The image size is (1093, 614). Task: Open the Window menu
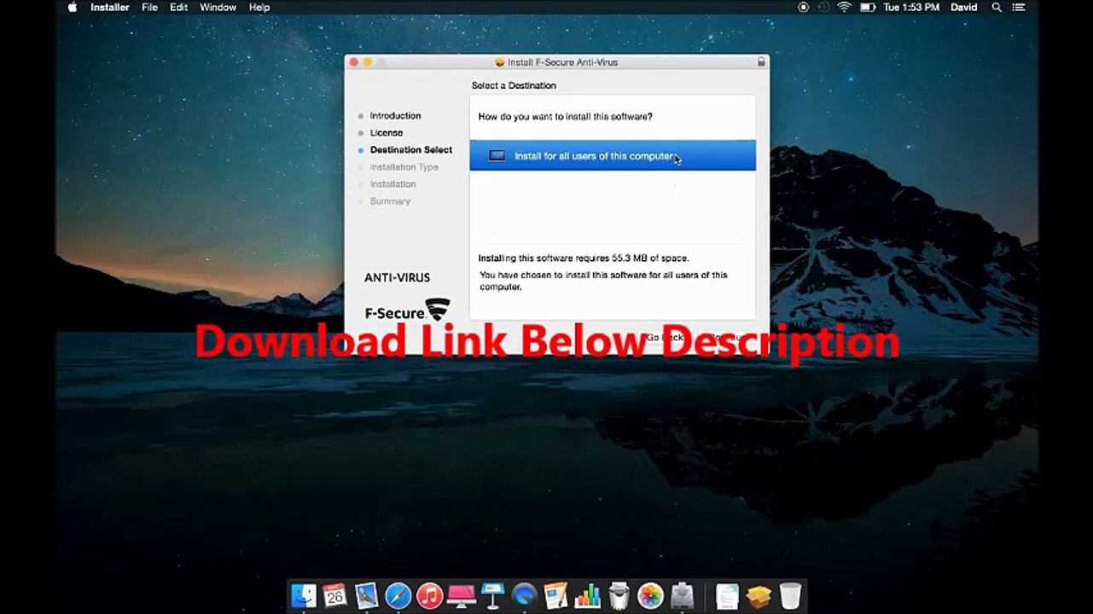pyautogui.click(x=218, y=8)
